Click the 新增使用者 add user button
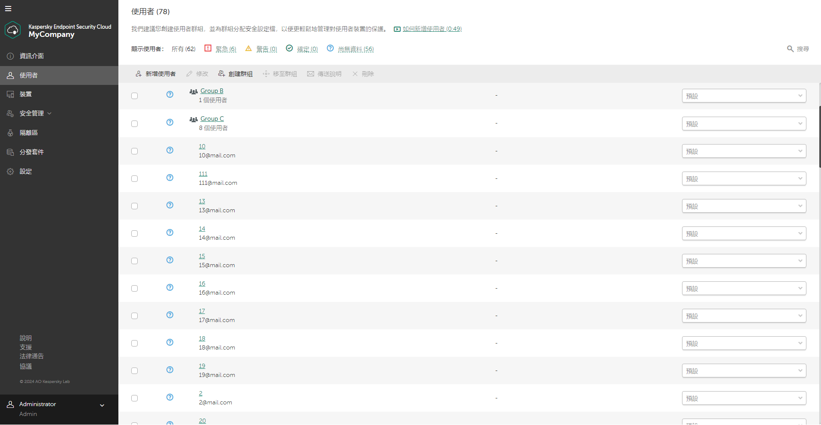The image size is (821, 425). (x=156, y=74)
